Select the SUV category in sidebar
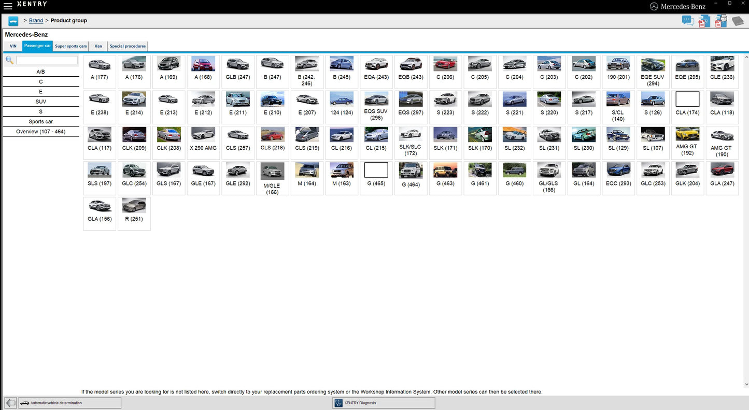Screen dimensions: 749x410 coord(40,102)
